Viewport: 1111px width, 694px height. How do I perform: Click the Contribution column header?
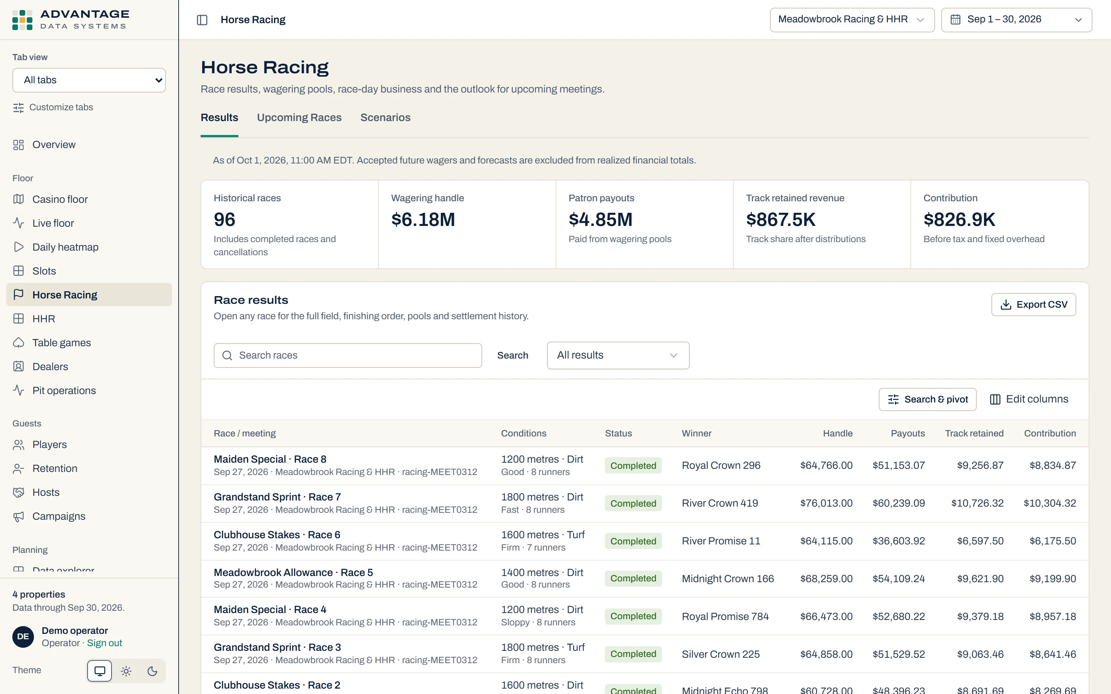1050,434
